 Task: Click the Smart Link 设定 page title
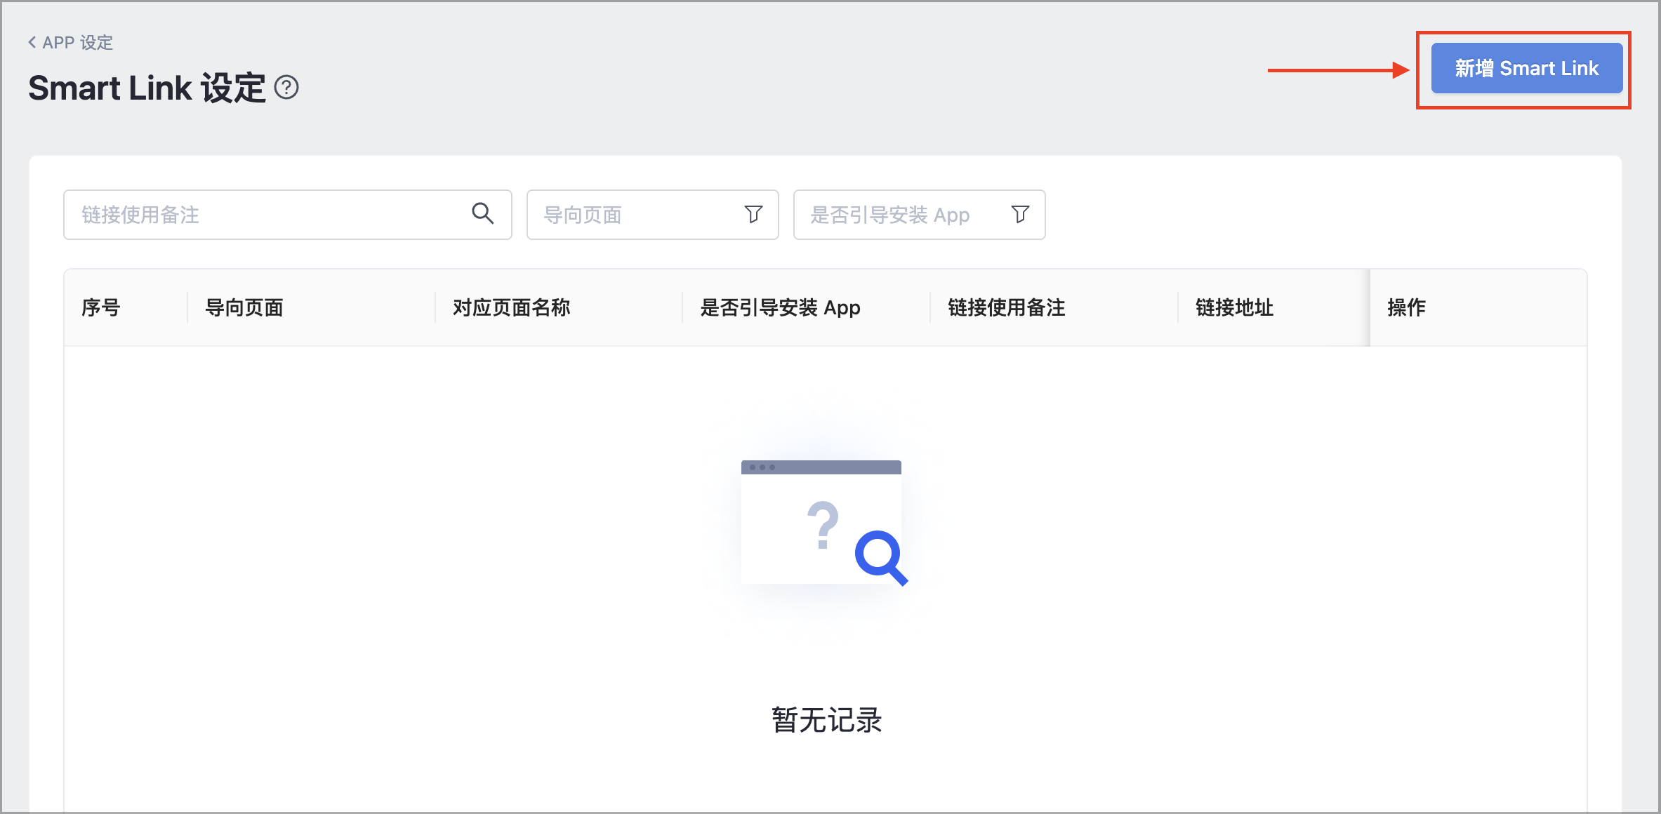[147, 88]
